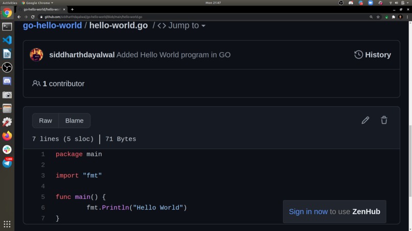
Task: Open the file History
Action: 372,55
